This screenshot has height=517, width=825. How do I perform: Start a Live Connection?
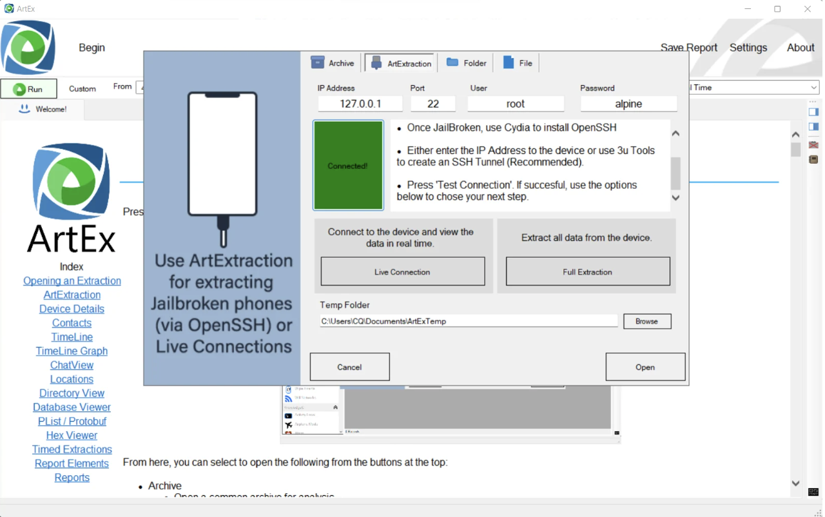403,271
